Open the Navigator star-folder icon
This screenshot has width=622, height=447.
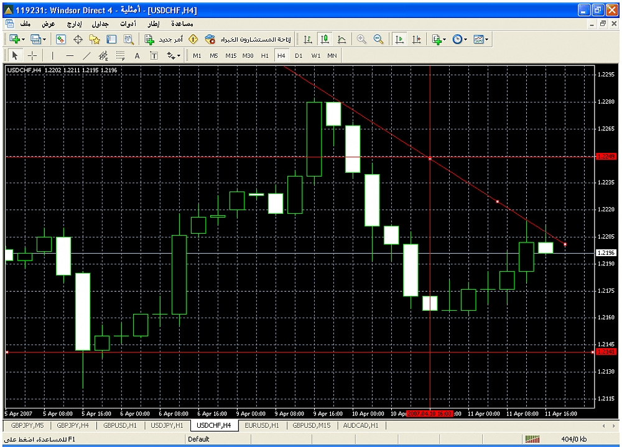pos(95,39)
